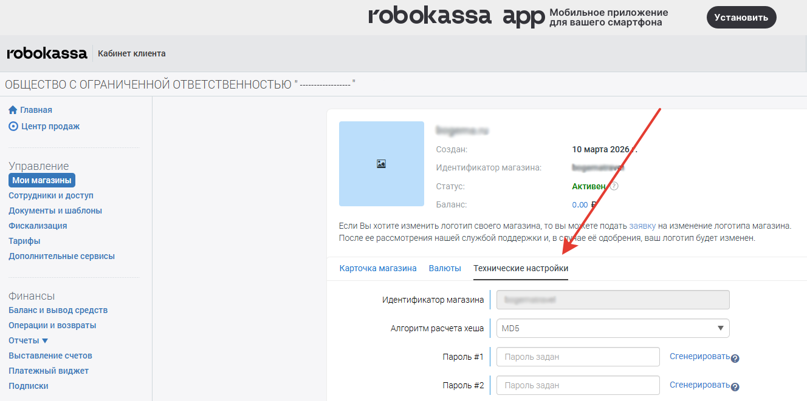
Task: Click the help icon beside Пароль #1 Сгенерировать
Action: pyautogui.click(x=735, y=359)
